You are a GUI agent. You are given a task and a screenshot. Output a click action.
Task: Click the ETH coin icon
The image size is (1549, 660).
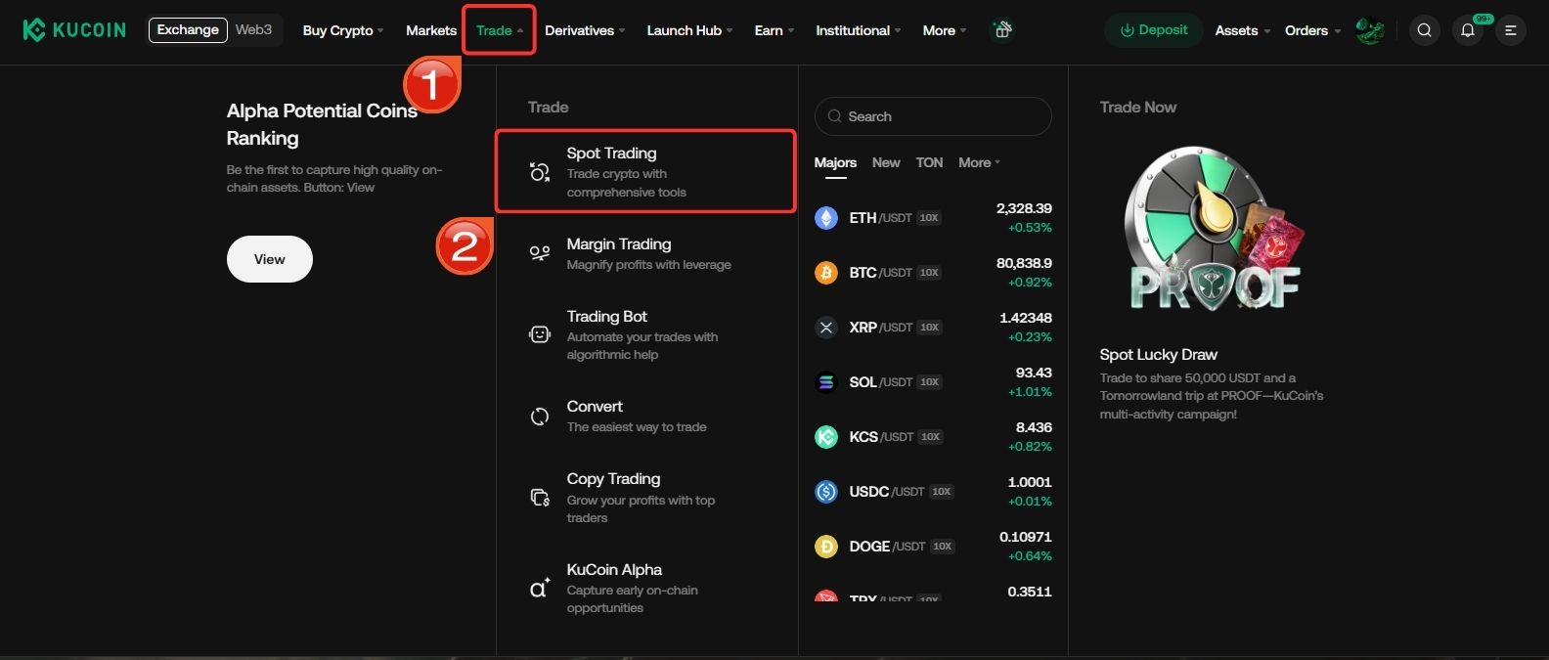(826, 218)
